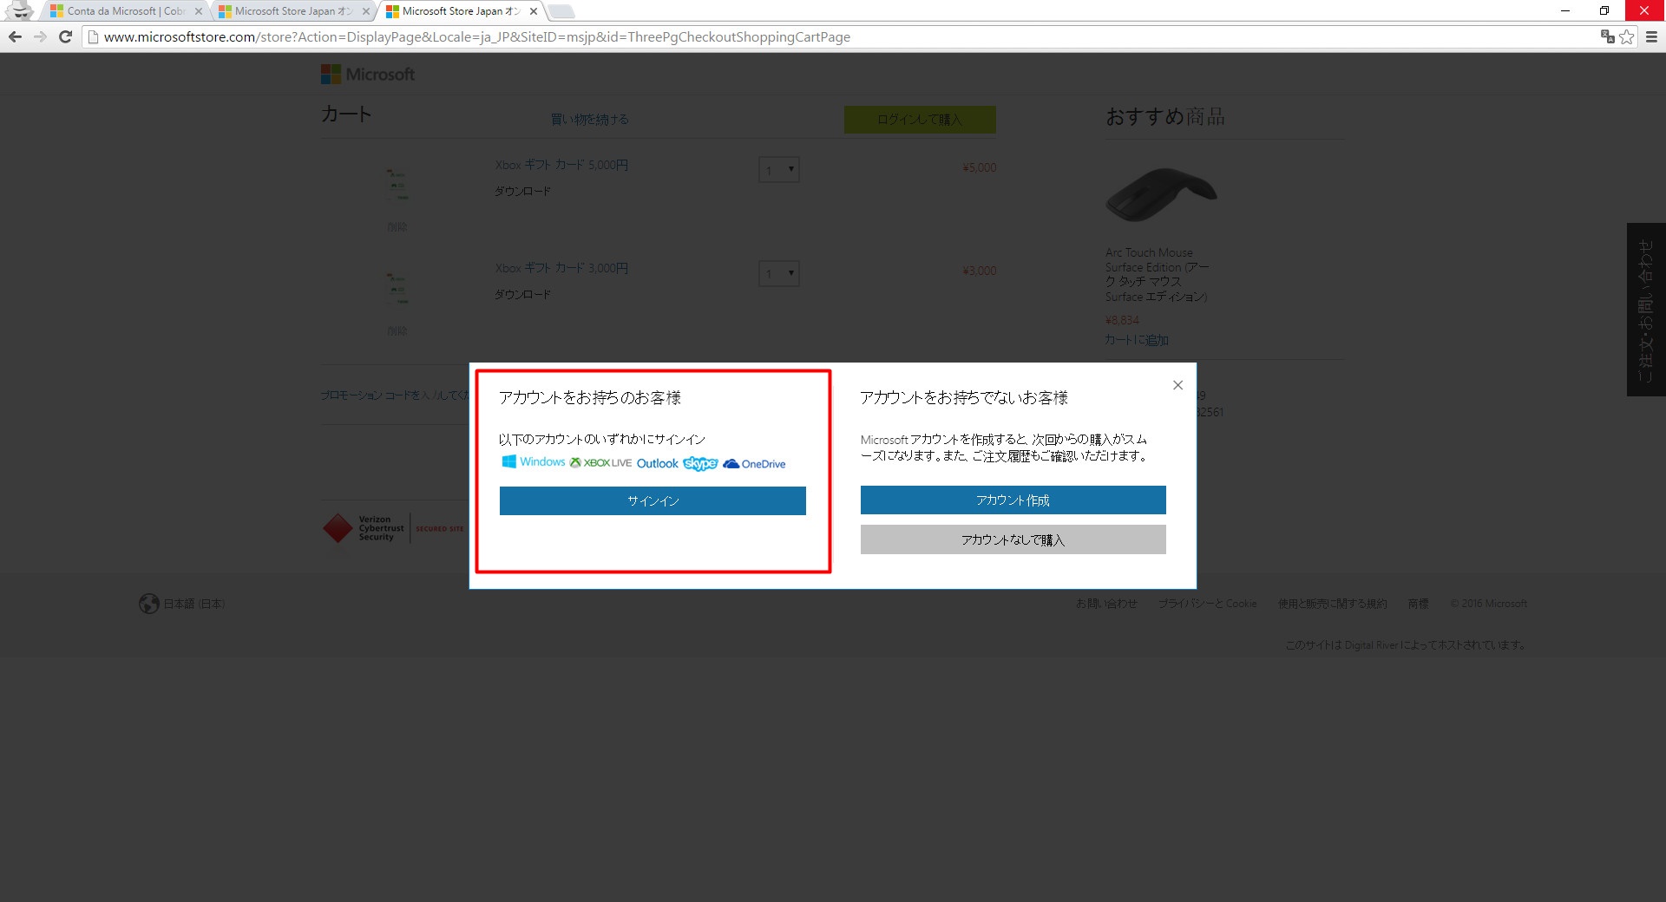Open the 使用と販売に関する規約 footer link

1332,604
